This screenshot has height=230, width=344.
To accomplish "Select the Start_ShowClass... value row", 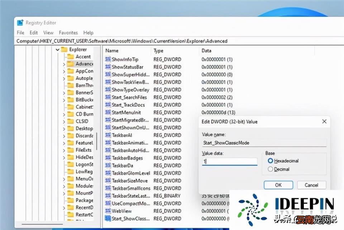I will tap(167, 219).
